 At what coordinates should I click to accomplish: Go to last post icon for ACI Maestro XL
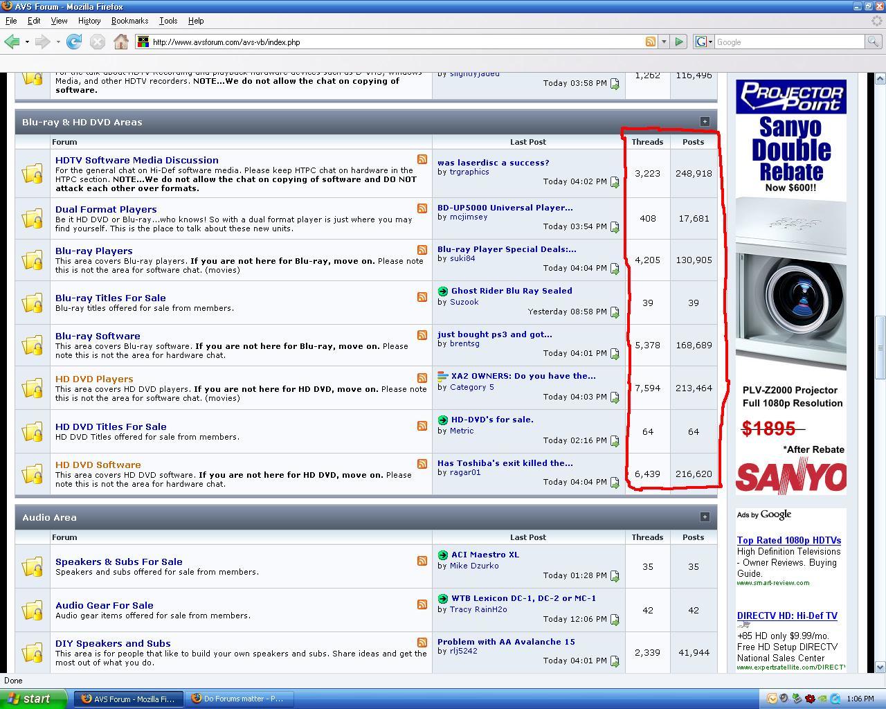[x=614, y=576]
